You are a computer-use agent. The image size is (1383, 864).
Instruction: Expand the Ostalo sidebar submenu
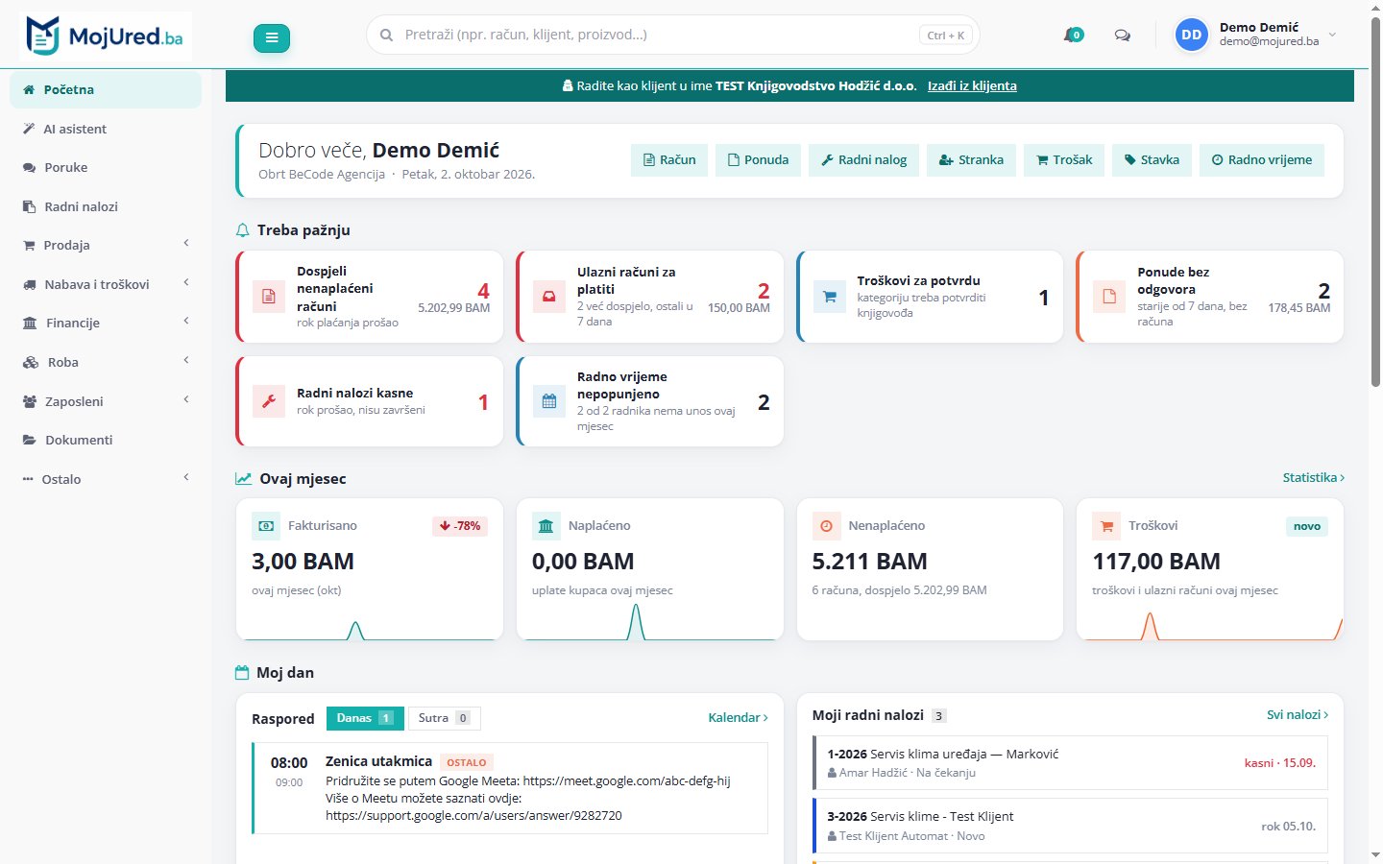click(x=106, y=479)
